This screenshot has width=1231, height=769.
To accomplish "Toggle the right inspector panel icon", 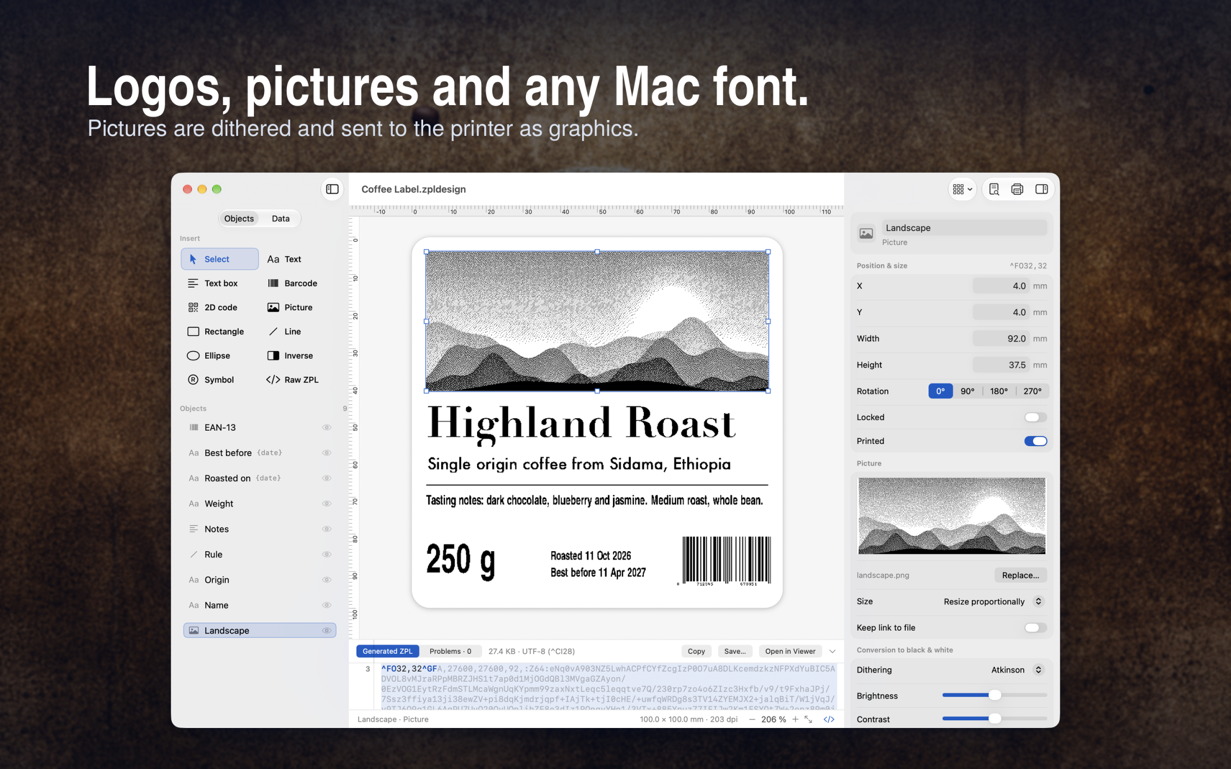I will pyautogui.click(x=1041, y=189).
